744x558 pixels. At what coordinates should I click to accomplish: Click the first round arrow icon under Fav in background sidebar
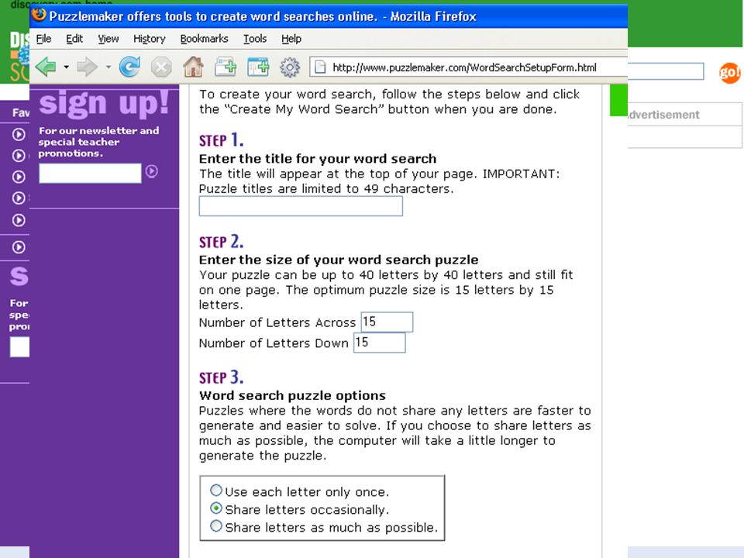(x=19, y=135)
